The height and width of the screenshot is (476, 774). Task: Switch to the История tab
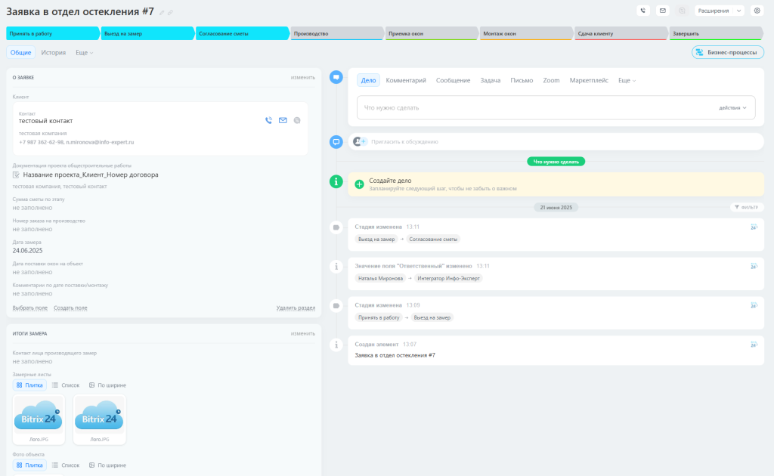tap(54, 53)
